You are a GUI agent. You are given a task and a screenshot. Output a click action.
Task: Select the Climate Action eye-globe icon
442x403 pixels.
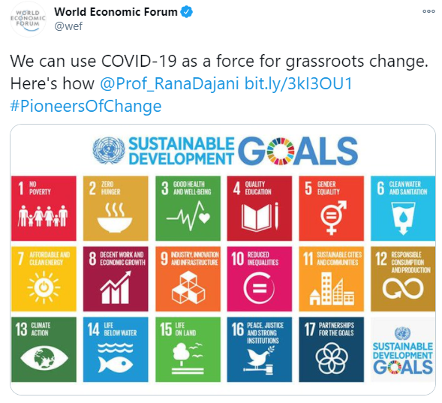coord(44,358)
